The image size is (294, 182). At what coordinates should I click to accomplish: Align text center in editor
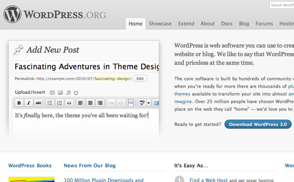click(90, 103)
